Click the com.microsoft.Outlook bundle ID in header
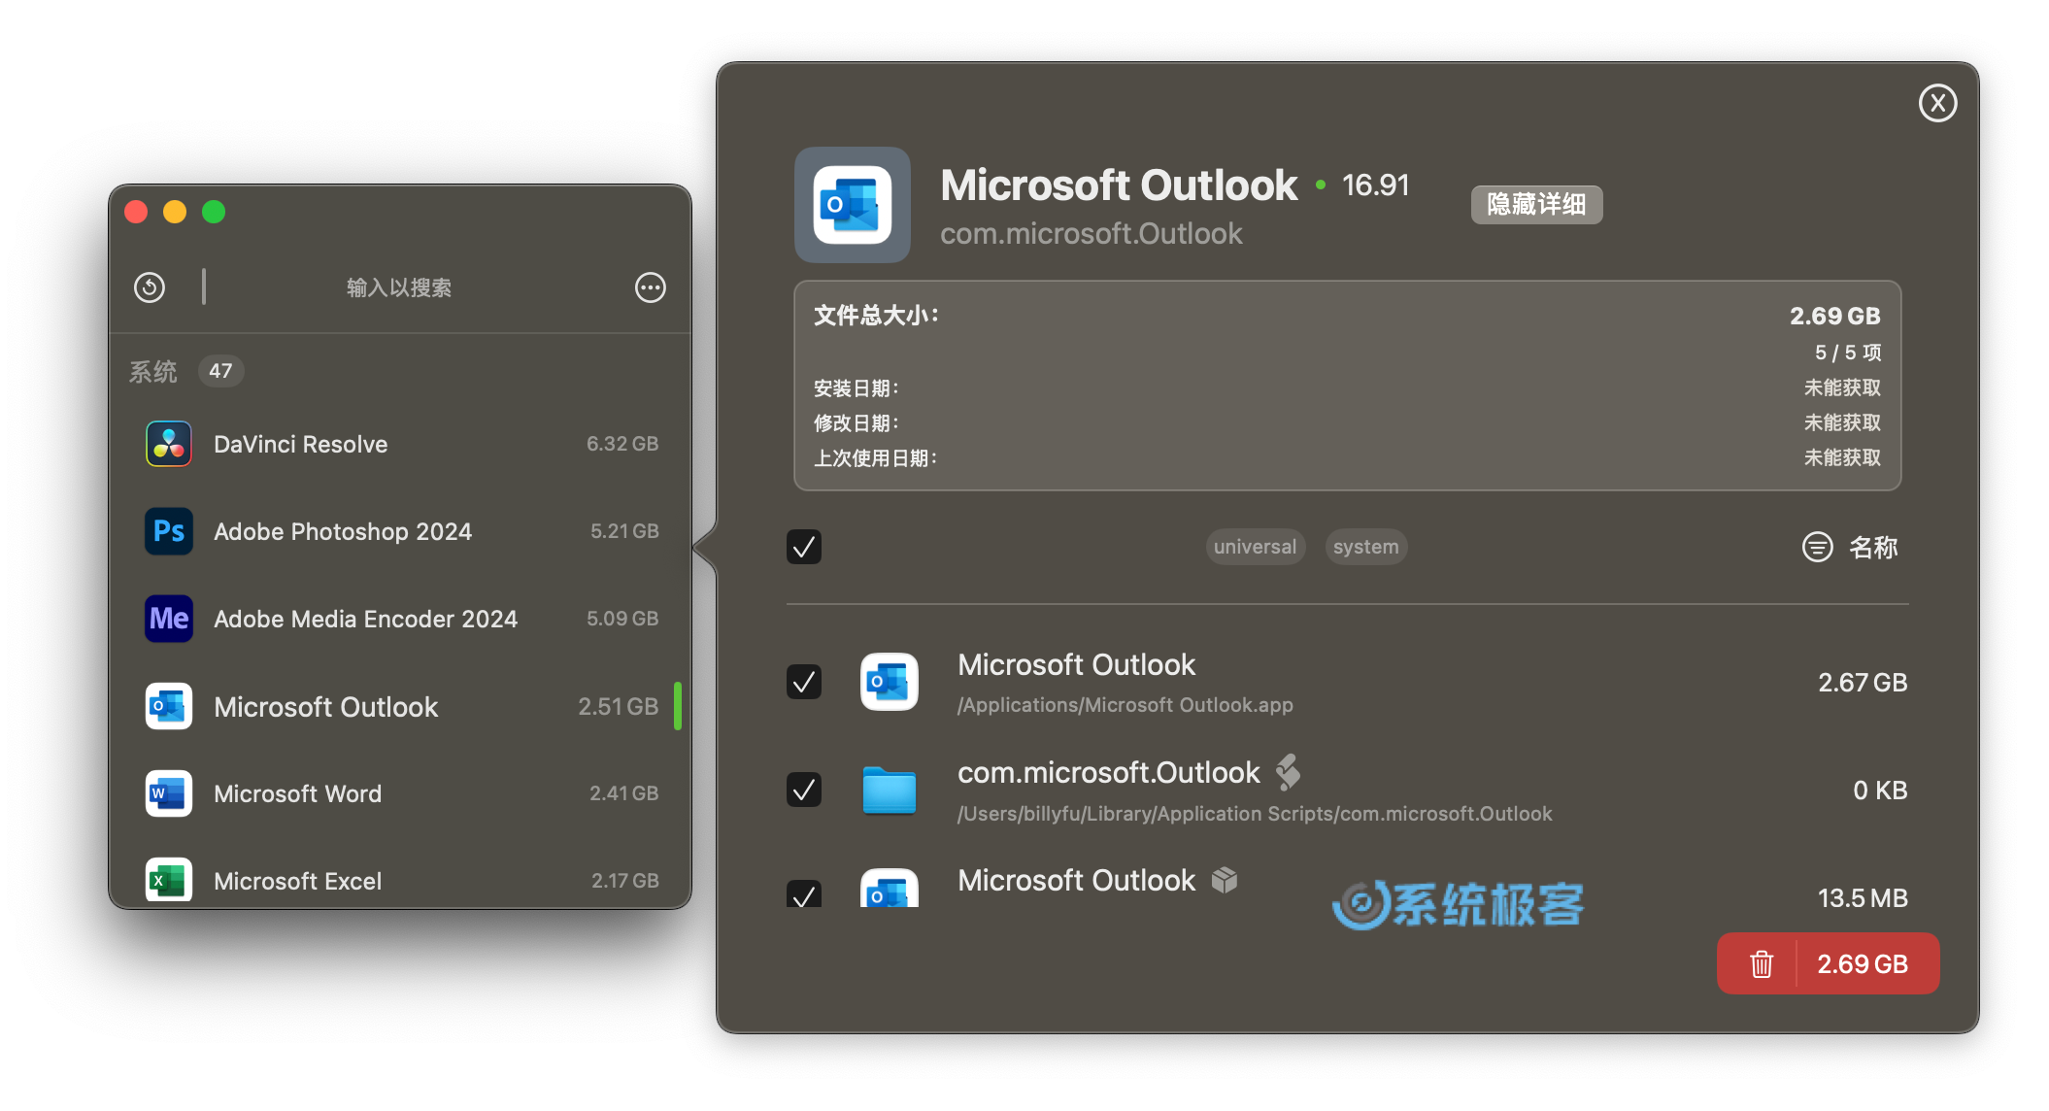 pos(1091,234)
